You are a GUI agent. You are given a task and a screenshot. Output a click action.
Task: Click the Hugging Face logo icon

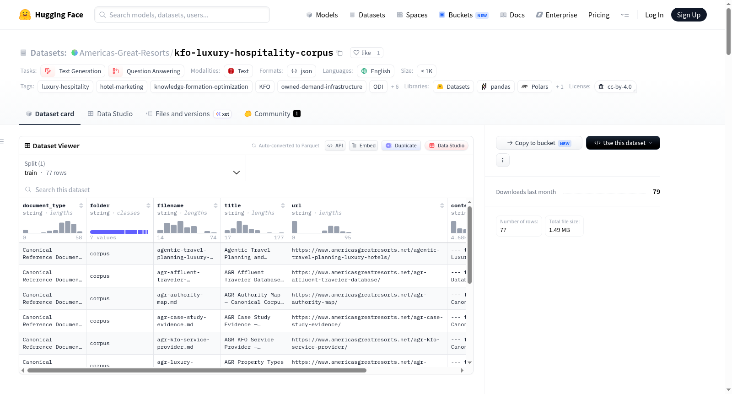click(x=25, y=15)
